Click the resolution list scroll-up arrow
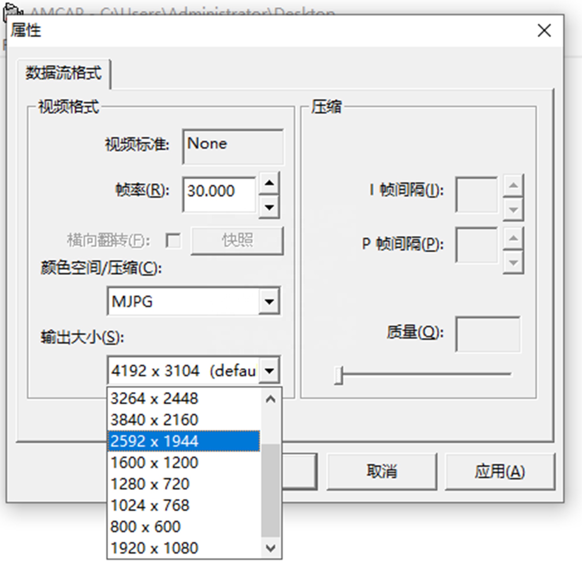Image resolution: width=582 pixels, height=582 pixels. 271,399
